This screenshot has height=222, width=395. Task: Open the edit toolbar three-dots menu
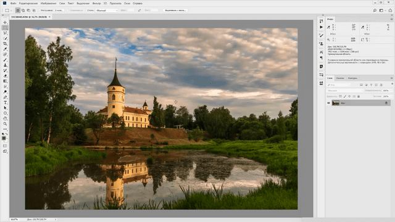[5, 129]
